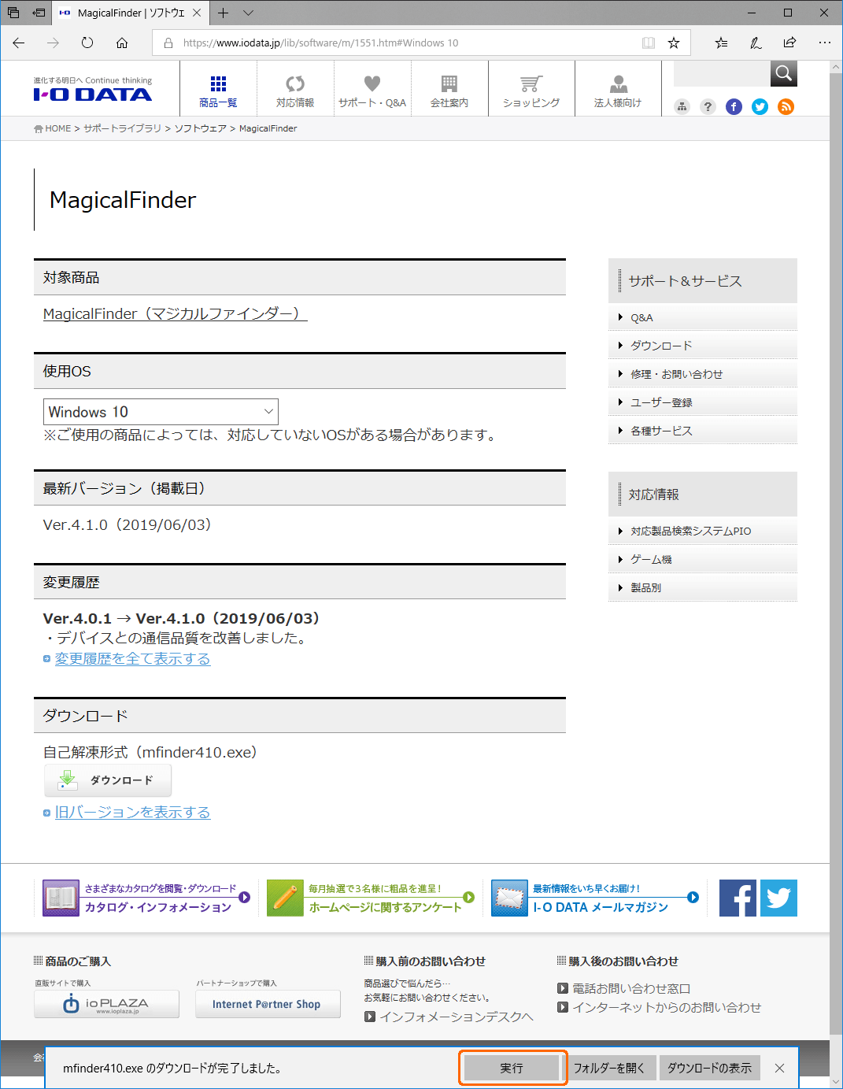Click the search magnifier icon
This screenshot has height=1089, width=843.
[x=783, y=73]
